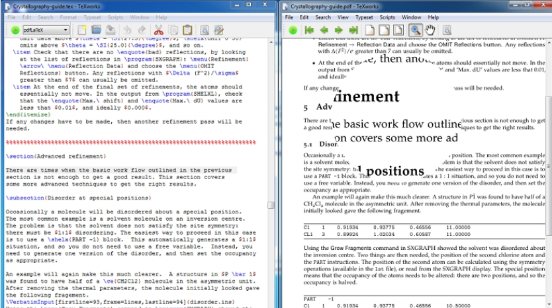Open the Scripts menu in the PDF window
Image resolution: width=552 pixels, height=308 pixels.
tap(387, 17)
